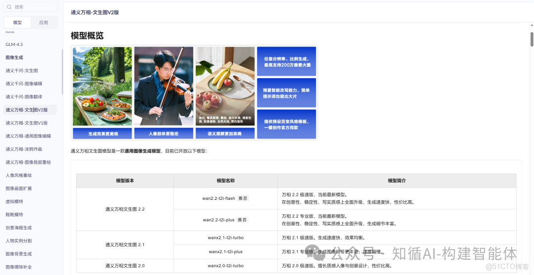Click the 万相 2.0 极速版 description text

337,266
